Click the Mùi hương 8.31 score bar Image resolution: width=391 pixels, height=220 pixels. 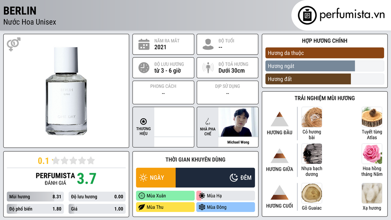pyautogui.click(x=35, y=197)
